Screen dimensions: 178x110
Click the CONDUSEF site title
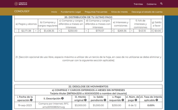tap(22, 11)
